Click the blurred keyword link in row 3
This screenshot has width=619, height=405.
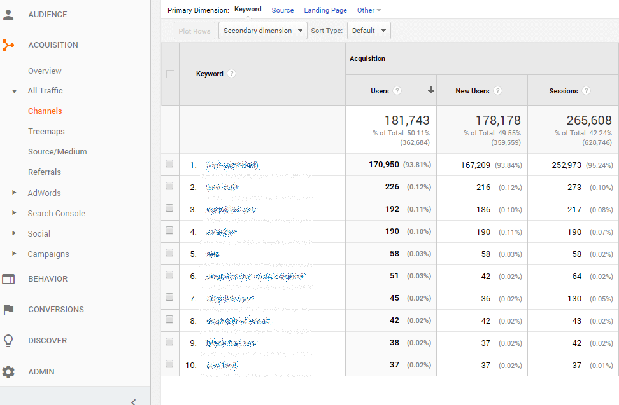tap(231, 210)
